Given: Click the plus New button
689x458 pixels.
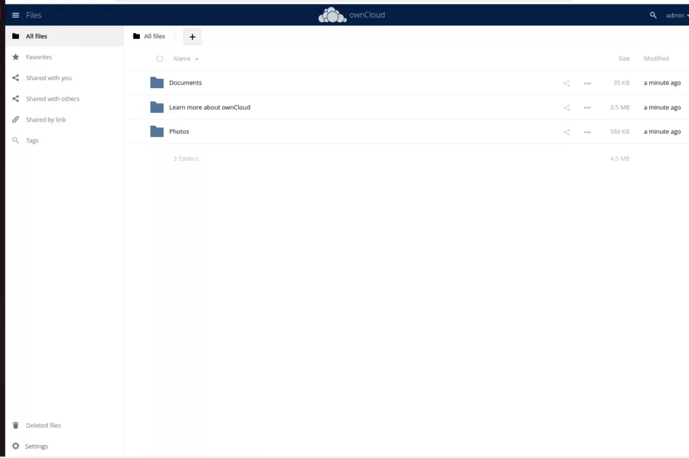Looking at the screenshot, I should pyautogui.click(x=192, y=37).
